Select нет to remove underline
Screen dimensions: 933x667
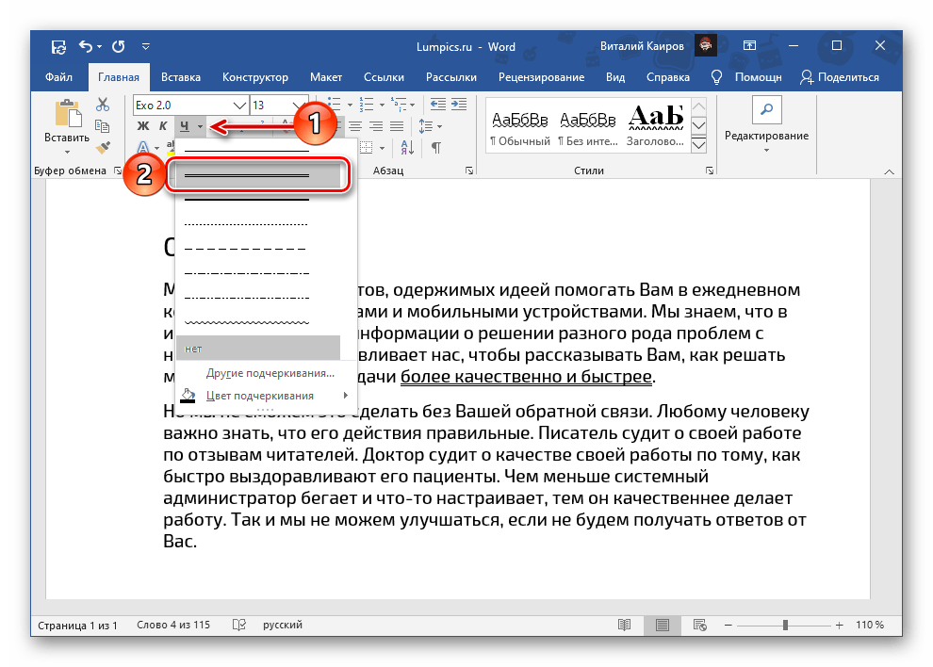[x=257, y=348]
